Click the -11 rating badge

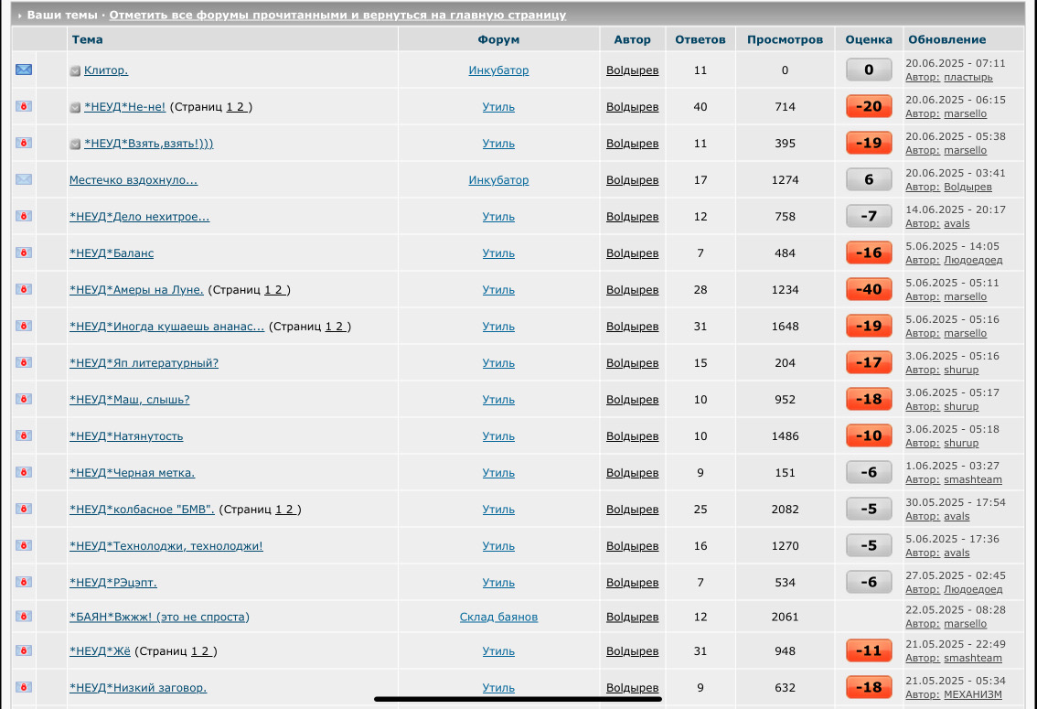point(869,650)
